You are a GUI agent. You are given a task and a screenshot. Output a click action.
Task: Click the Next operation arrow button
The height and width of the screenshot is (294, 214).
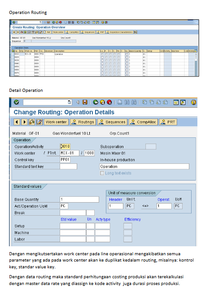point(24,122)
